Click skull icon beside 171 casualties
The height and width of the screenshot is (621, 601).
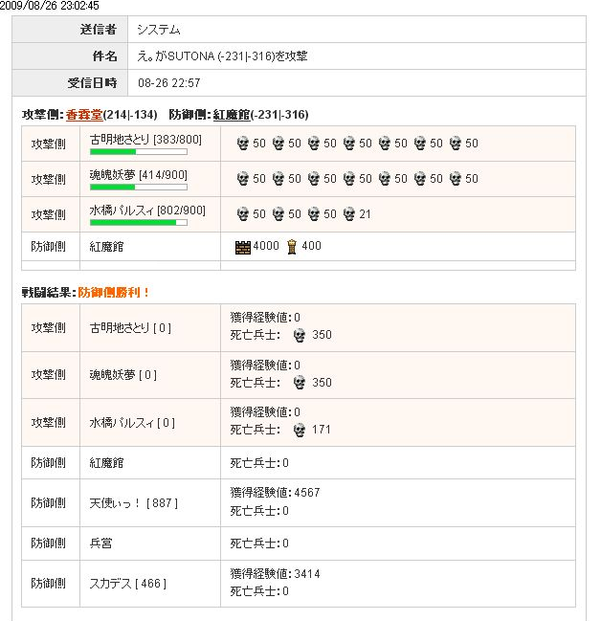point(300,430)
